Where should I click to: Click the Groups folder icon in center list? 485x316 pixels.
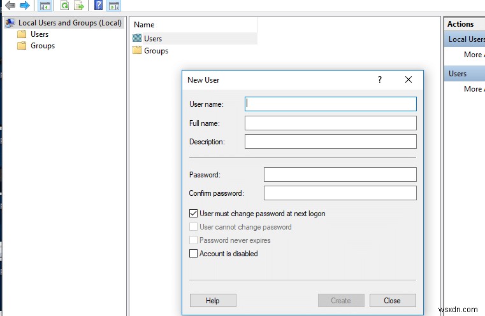[x=137, y=50]
